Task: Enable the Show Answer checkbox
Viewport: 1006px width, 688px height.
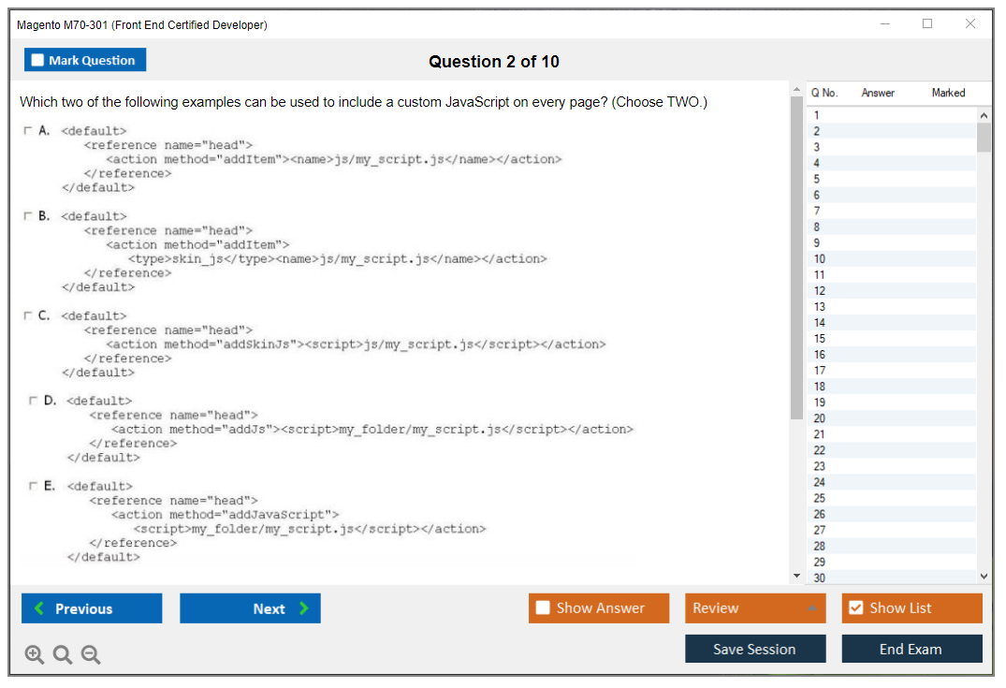Action: point(543,608)
